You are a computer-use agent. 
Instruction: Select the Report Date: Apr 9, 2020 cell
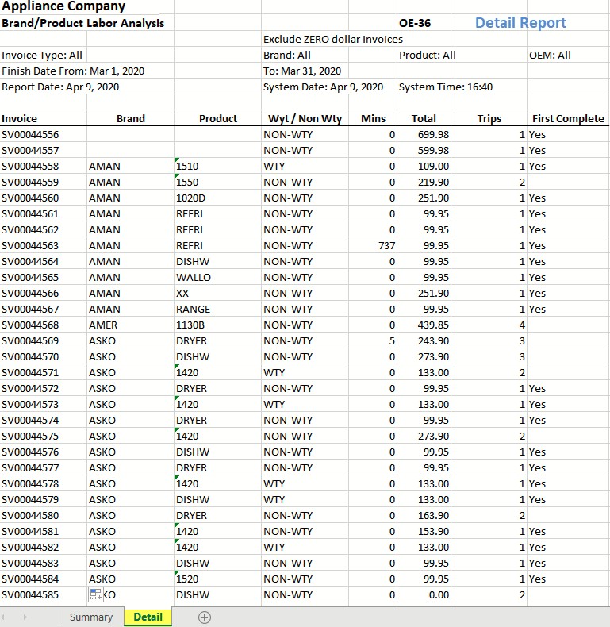(60, 87)
